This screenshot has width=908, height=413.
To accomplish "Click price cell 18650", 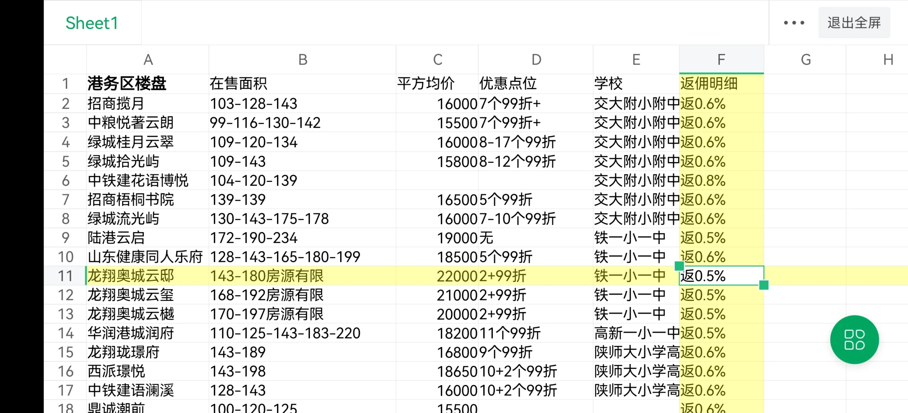I will [x=437, y=371].
